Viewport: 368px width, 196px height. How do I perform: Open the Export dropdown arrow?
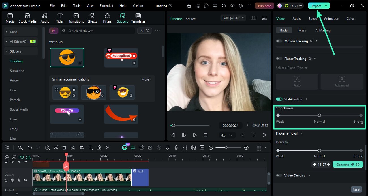(326, 6)
